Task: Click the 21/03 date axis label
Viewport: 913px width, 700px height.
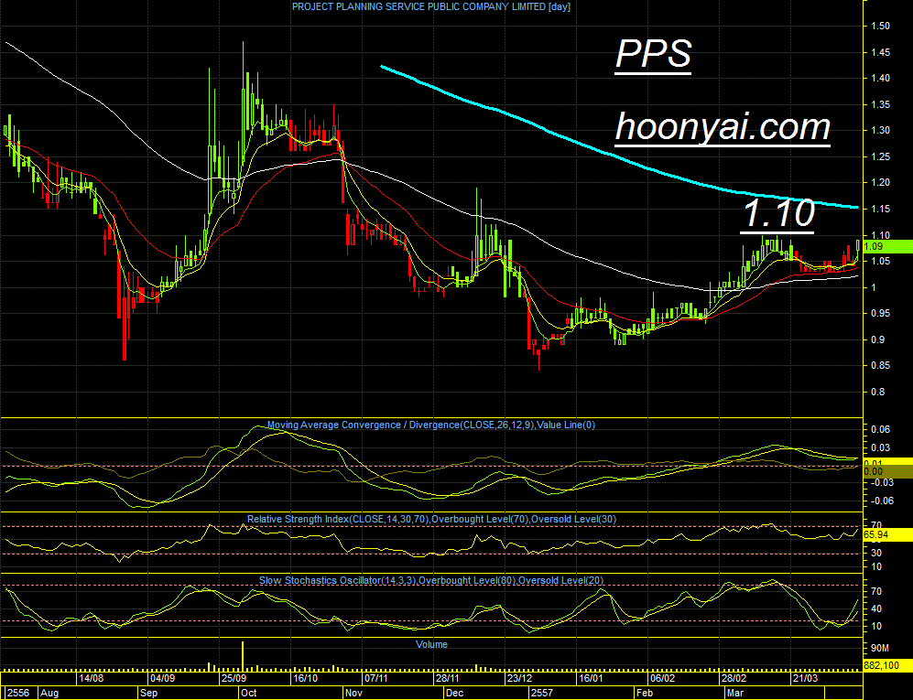Action: pyautogui.click(x=805, y=678)
